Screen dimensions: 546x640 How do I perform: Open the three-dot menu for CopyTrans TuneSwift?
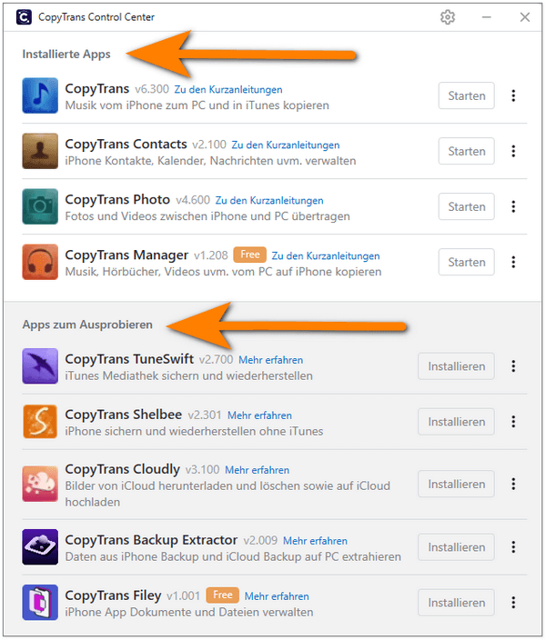click(513, 366)
